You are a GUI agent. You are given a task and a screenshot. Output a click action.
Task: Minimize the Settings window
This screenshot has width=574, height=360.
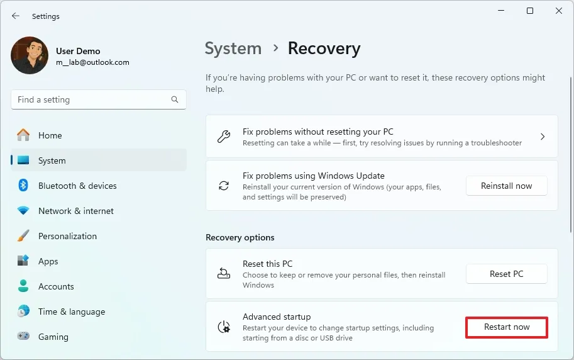[501, 11]
